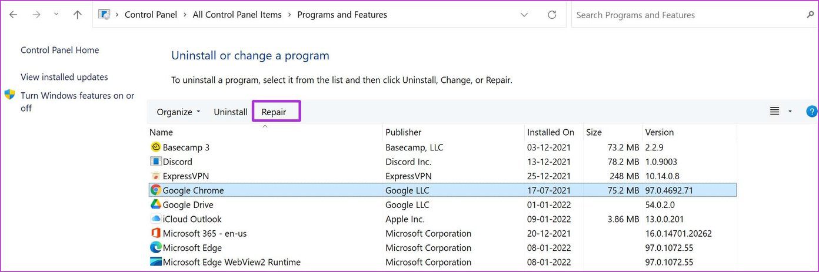The image size is (819, 272).
Task: Select the ExpressVPN icon in list
Action: coord(156,176)
